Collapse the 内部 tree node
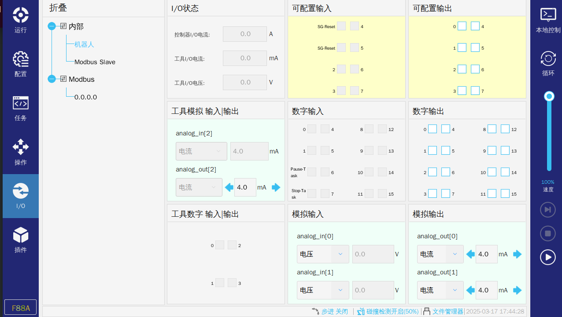Viewport: 562px width, 317px height. tap(52, 26)
